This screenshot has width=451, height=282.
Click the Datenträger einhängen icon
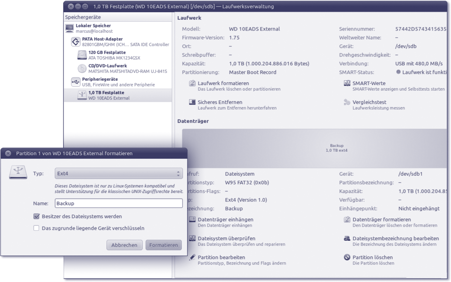(x=192, y=219)
